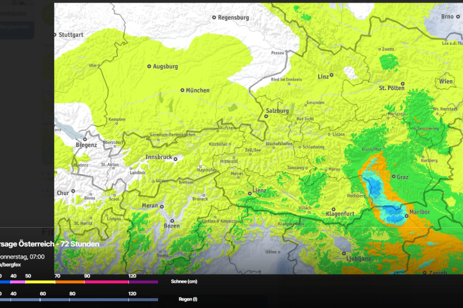Click the München city marker

tap(182, 90)
